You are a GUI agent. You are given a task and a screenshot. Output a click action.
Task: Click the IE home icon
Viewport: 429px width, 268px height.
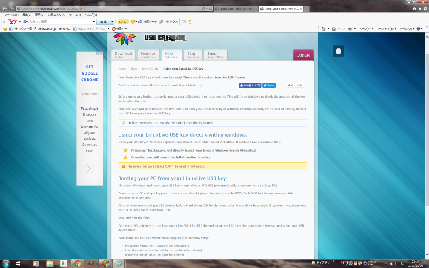414,8
